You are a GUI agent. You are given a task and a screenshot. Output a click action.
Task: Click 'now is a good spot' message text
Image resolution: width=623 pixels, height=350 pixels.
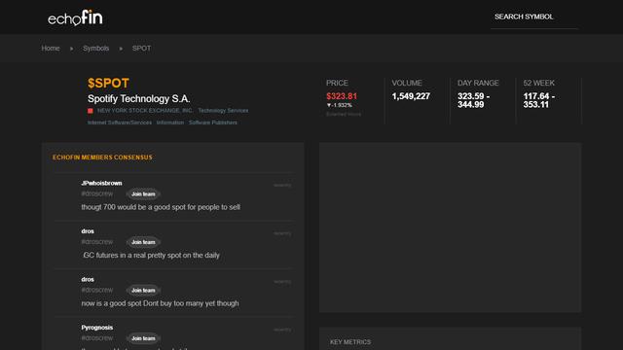click(x=160, y=303)
